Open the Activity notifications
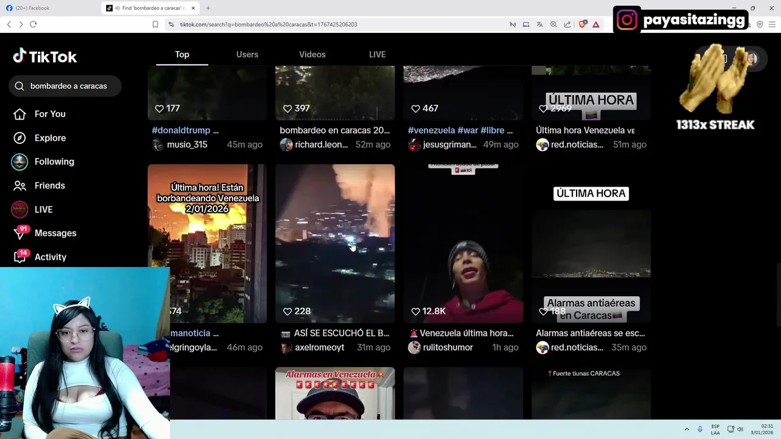The width and height of the screenshot is (781, 439). (x=39, y=257)
